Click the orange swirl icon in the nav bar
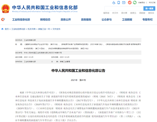157x122 pixels. (3, 19)
